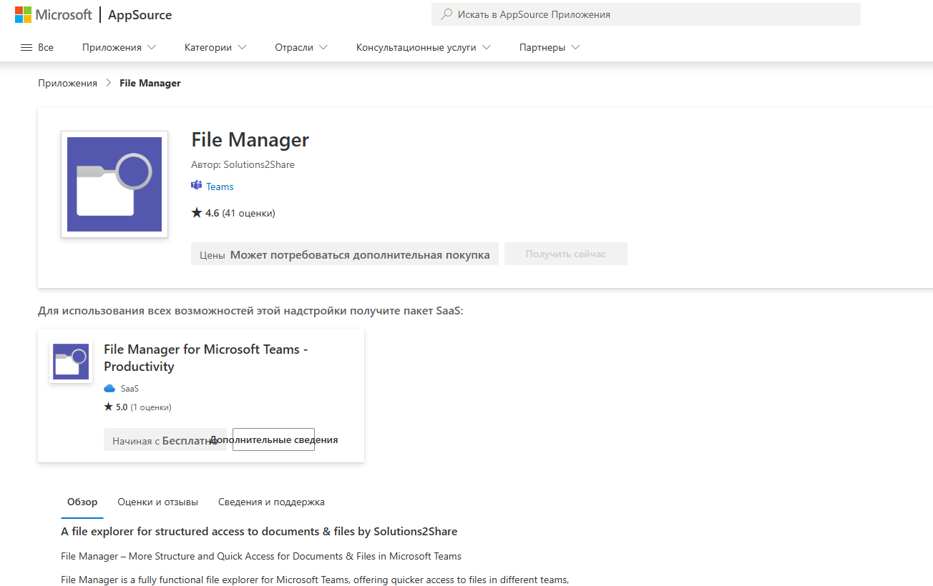Viewport: 933px width, 586px height.
Task: Click the 4.6 rating star icon
Action: pos(197,213)
